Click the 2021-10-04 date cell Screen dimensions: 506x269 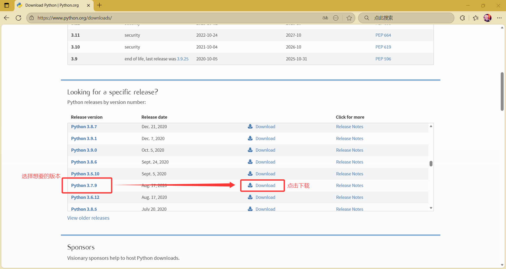(x=207, y=47)
